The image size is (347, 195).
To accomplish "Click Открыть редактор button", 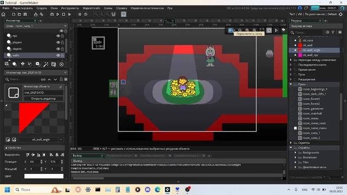I will coord(43,99).
